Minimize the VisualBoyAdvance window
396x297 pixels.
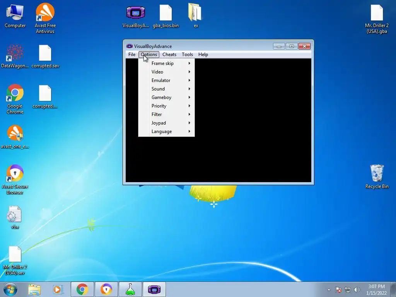pyautogui.click(x=279, y=46)
